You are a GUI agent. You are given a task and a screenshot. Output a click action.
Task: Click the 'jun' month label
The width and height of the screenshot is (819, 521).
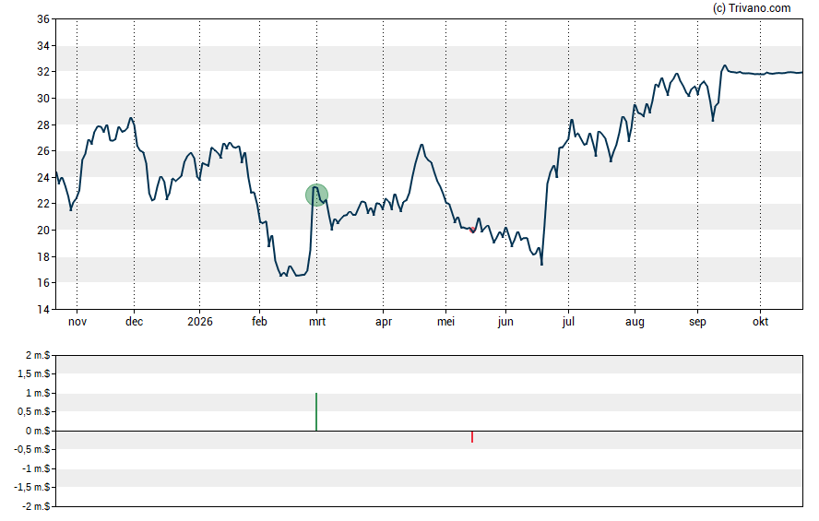point(505,322)
